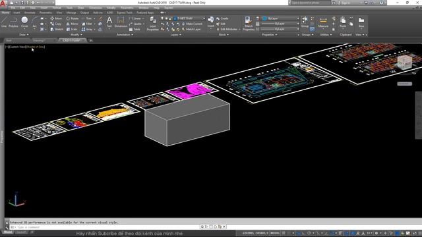Open the File menu
The image size is (422, 237).
pos(13,8)
